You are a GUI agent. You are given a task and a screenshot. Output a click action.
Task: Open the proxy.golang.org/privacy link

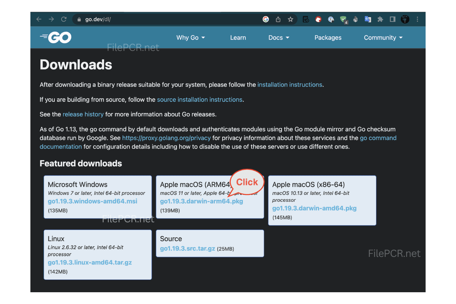pyautogui.click(x=166, y=138)
